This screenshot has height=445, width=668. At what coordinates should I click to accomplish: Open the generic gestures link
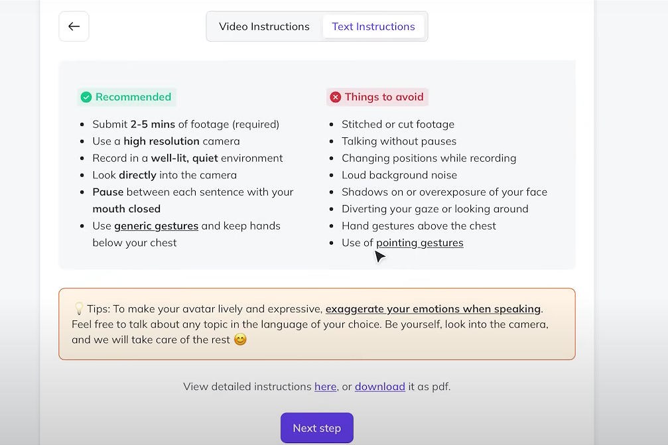[157, 225]
